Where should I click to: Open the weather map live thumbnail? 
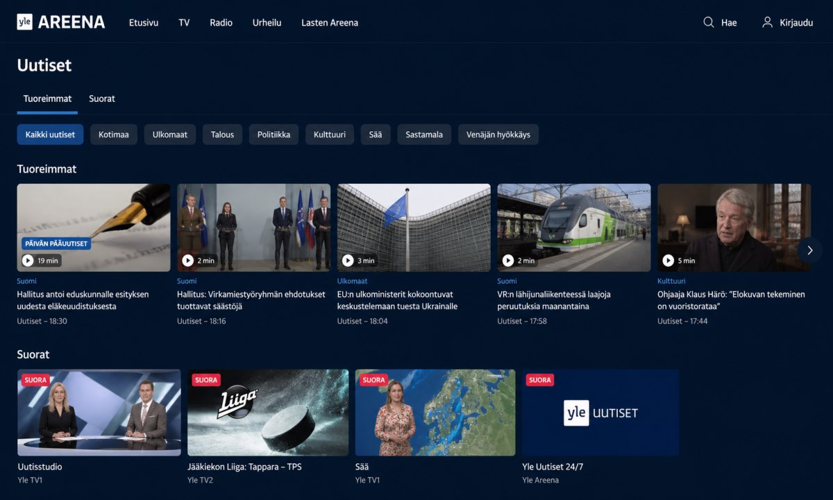point(435,412)
